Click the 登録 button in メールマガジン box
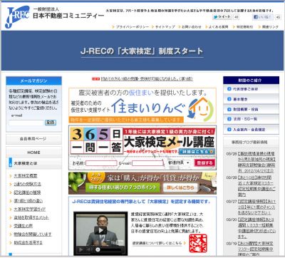Viewport: 285px width, 258px height. point(51,123)
